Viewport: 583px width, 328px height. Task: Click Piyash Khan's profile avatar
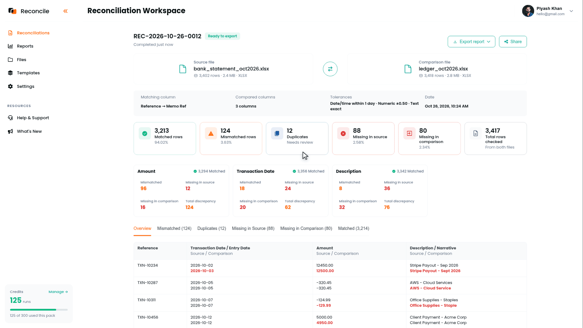528,11
